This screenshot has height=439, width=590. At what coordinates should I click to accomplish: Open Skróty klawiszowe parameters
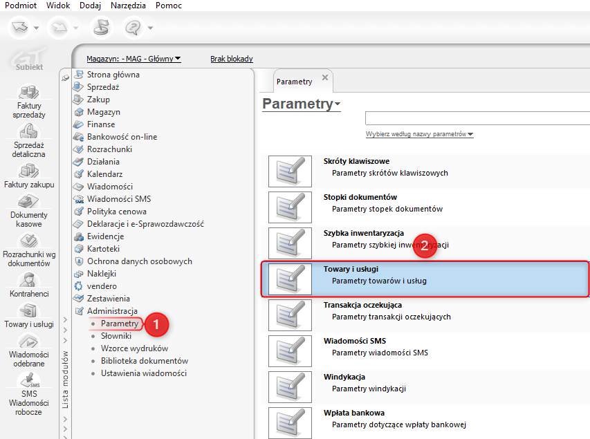point(425,171)
